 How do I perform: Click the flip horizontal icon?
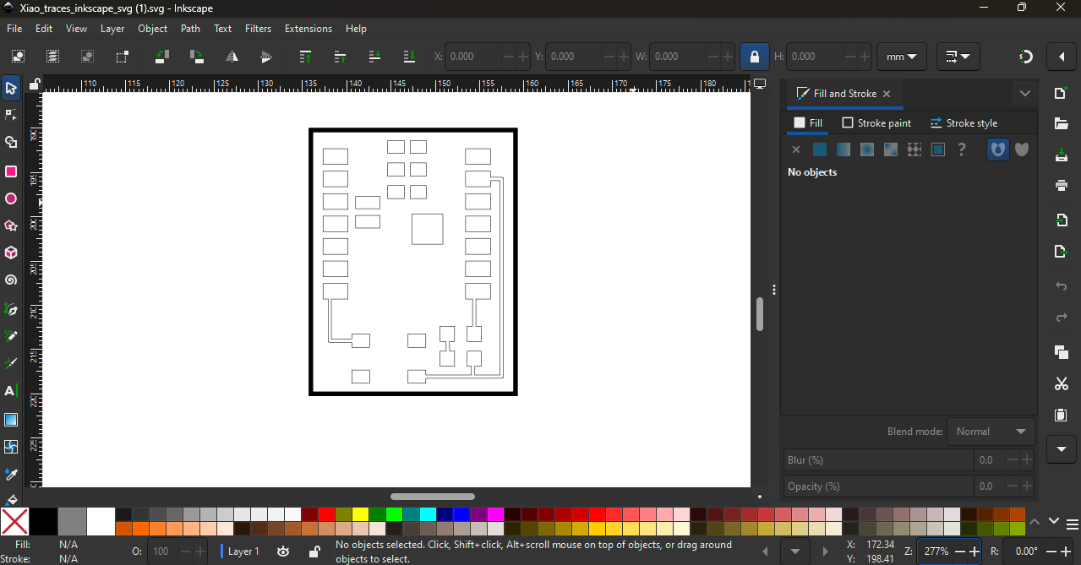232,57
